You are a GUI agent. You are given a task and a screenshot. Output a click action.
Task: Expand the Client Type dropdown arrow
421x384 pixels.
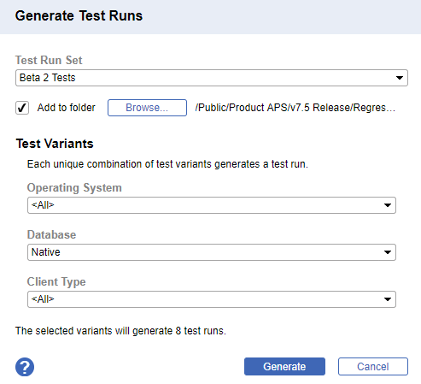click(388, 299)
